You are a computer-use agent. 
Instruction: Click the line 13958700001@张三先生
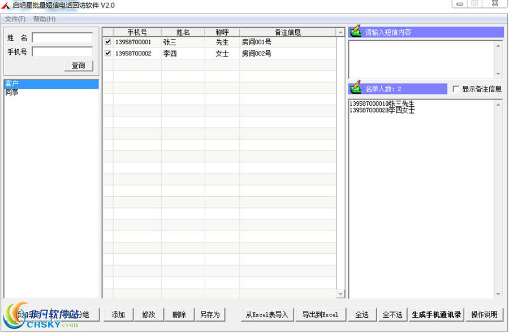pos(382,103)
